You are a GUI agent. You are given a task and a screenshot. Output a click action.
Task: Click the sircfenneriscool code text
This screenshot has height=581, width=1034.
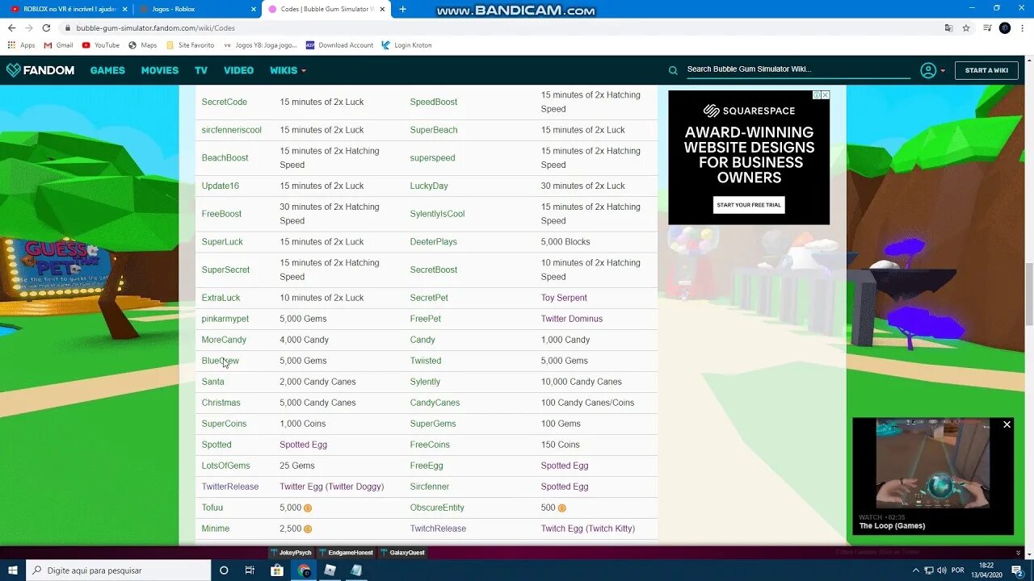pos(232,130)
